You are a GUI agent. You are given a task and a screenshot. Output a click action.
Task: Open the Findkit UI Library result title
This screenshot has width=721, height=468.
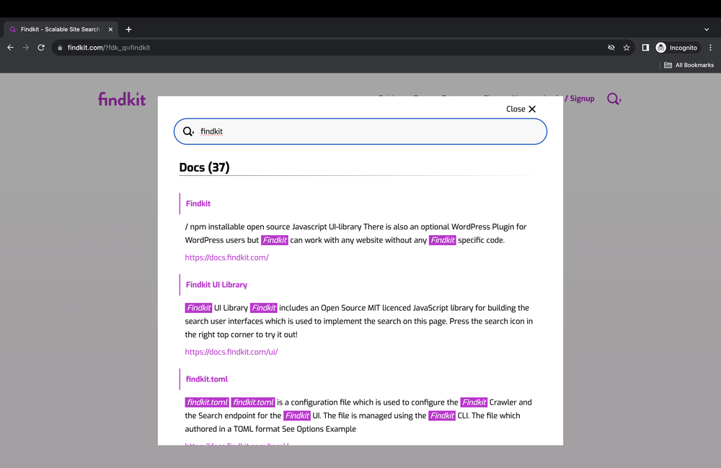[x=216, y=285]
